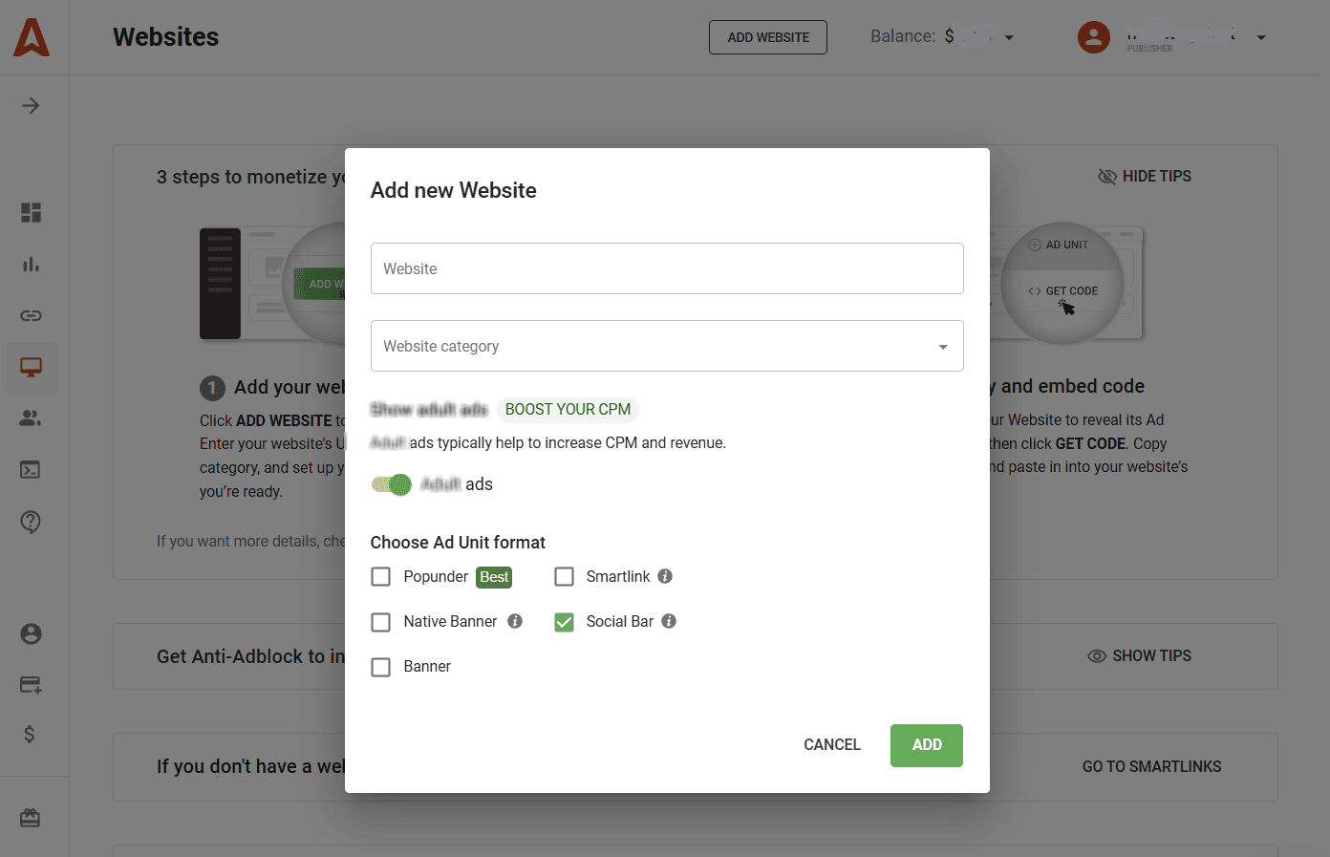Open the help question mark icon
The height and width of the screenshot is (857, 1330).
(31, 522)
